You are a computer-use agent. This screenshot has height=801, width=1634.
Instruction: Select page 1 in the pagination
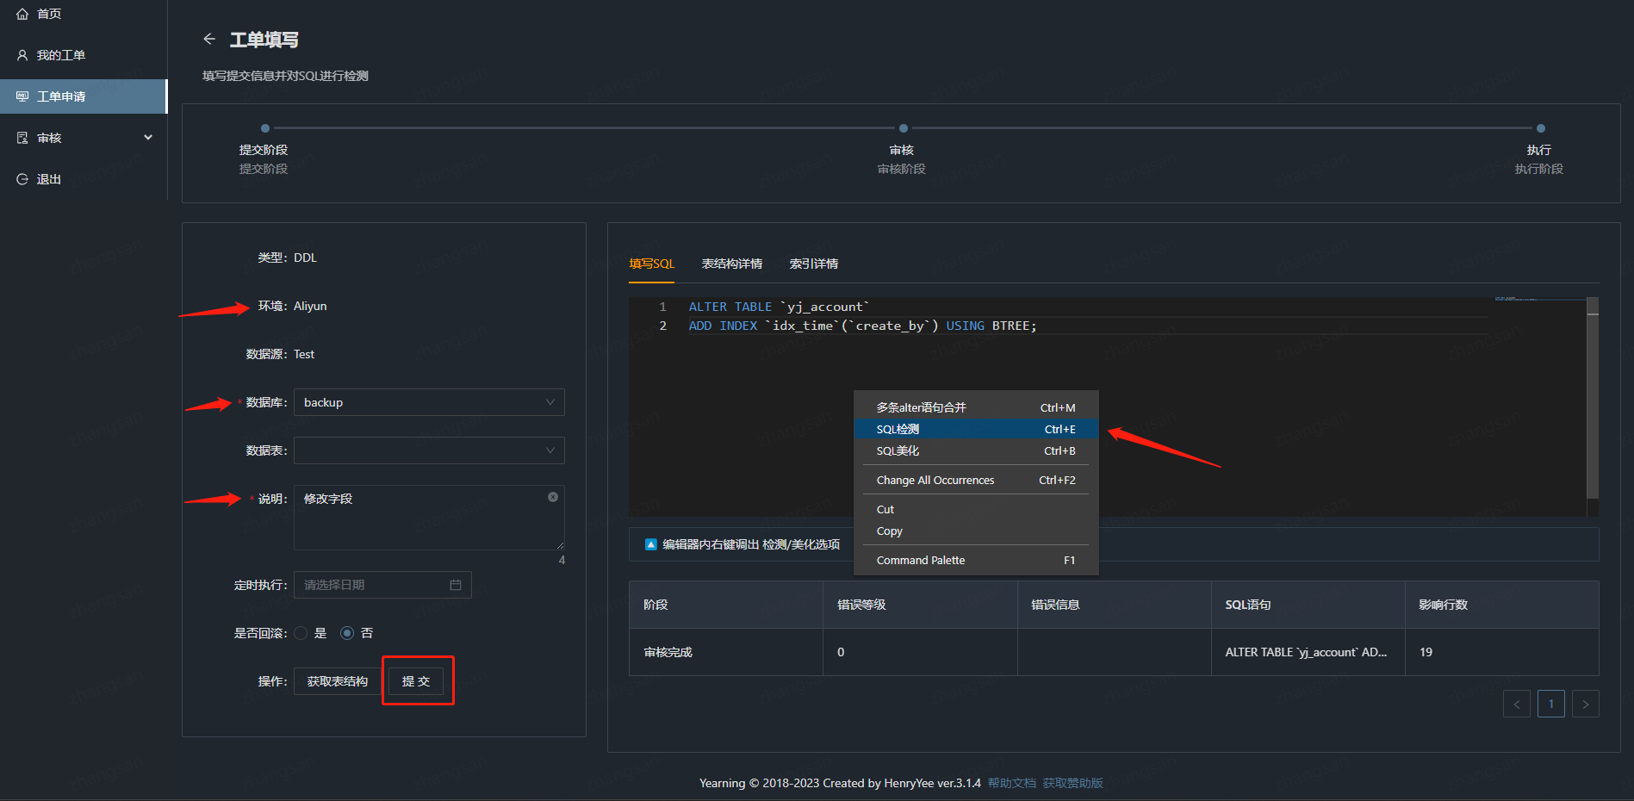click(x=1551, y=704)
